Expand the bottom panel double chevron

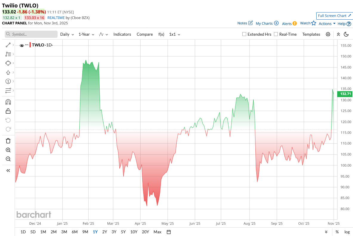(326, 232)
